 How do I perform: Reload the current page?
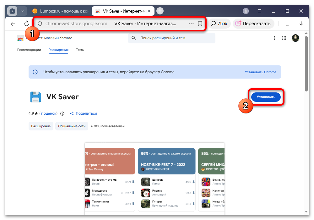26,24
